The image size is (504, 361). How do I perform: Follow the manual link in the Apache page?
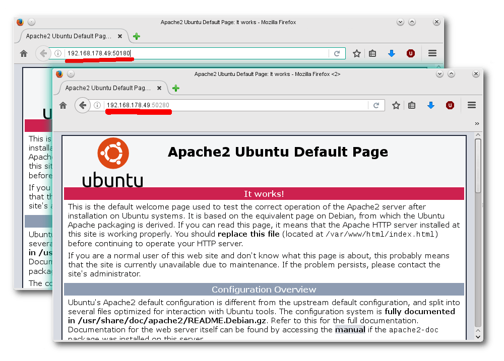pyautogui.click(x=350, y=330)
